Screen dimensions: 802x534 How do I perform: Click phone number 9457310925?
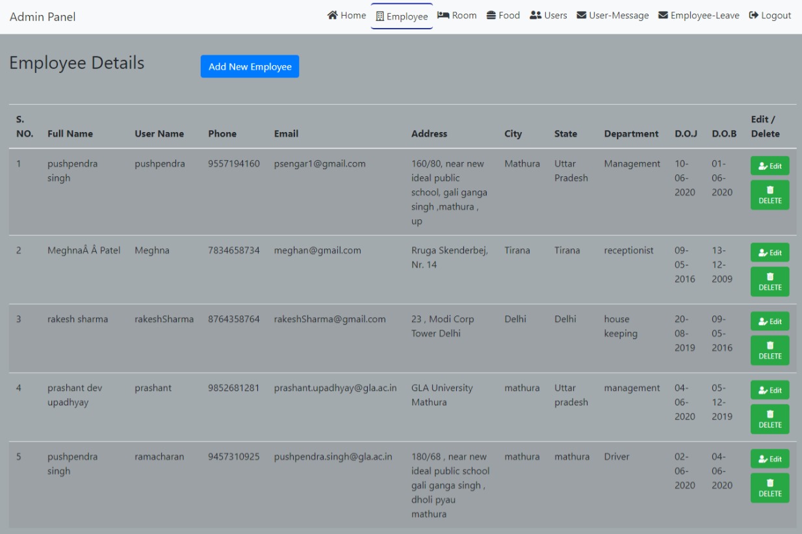[x=234, y=457]
